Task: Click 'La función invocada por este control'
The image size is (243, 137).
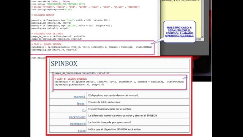Action: pyautogui.click(x=109, y=123)
